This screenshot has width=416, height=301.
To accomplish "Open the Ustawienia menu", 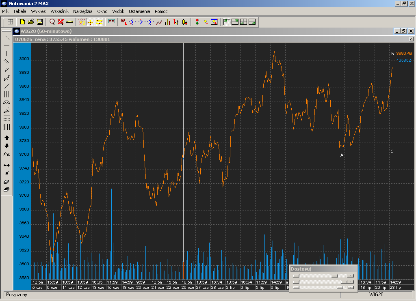I will [x=139, y=11].
